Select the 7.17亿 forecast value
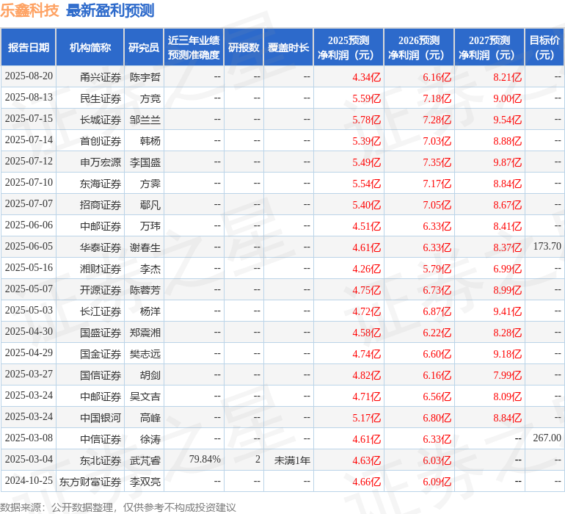Image resolution: width=565 pixels, height=514 pixels. (437, 184)
